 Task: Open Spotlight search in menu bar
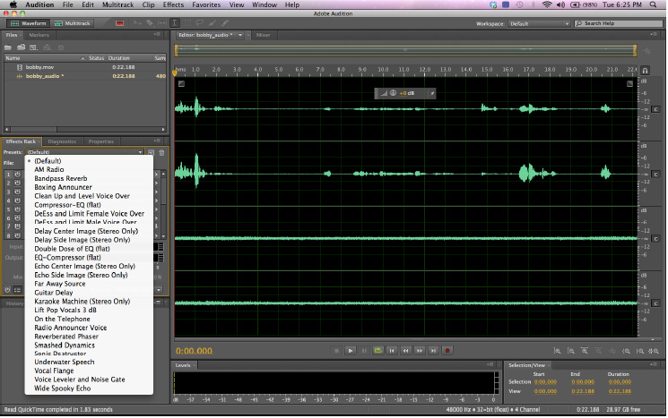coord(653,4)
